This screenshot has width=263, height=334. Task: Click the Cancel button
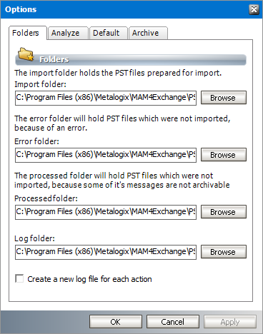point(173,322)
